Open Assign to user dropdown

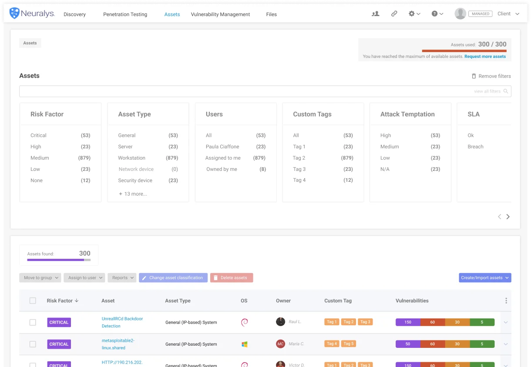(84, 278)
